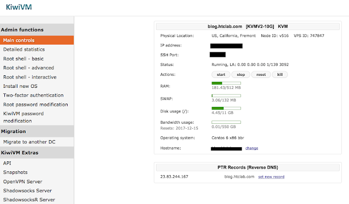This screenshot has height=204, width=349.
Task: Click the start button
Action: (x=221, y=75)
